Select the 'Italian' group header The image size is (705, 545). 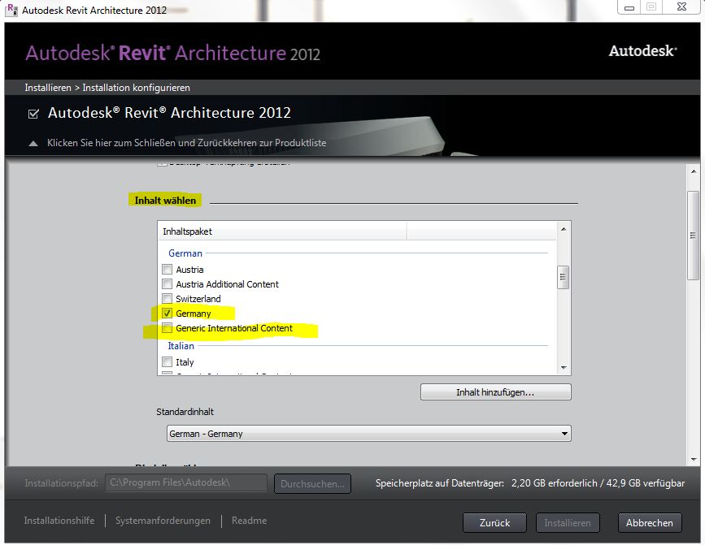181,346
